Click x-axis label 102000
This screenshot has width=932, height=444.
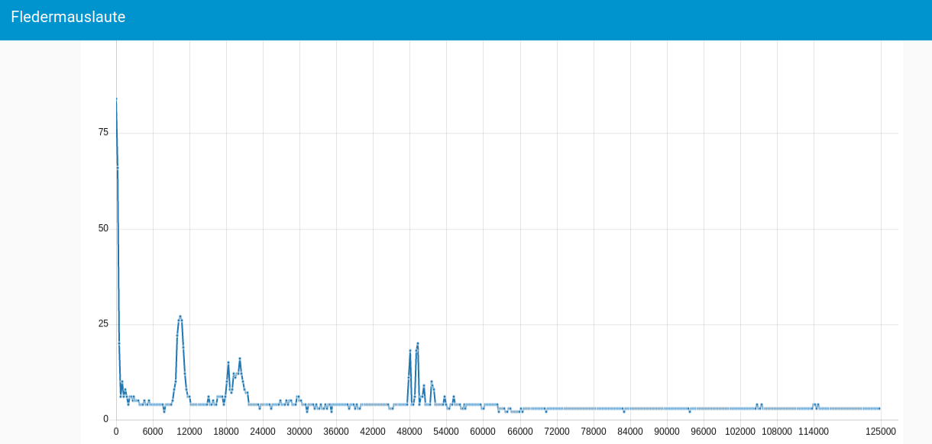click(x=740, y=432)
